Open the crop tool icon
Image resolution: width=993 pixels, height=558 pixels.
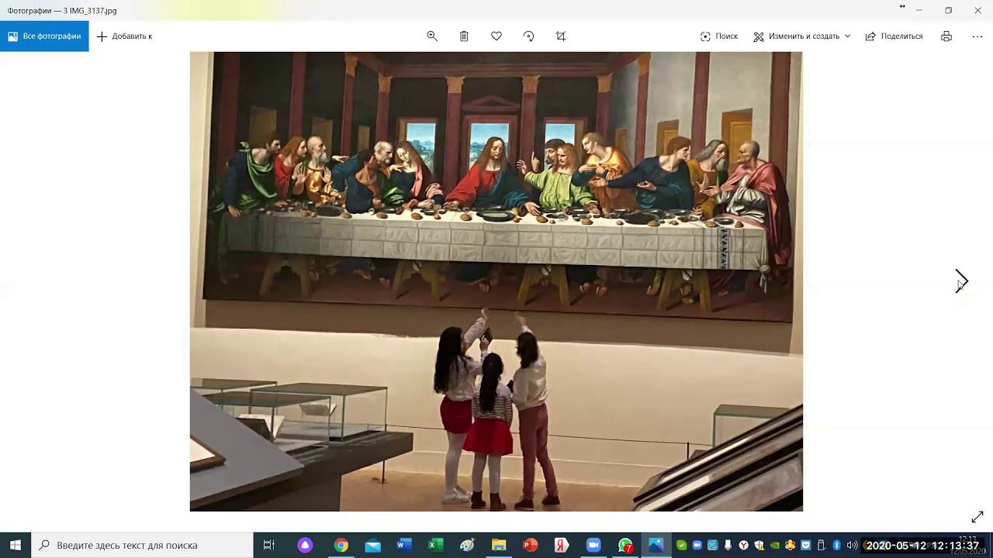[561, 36]
